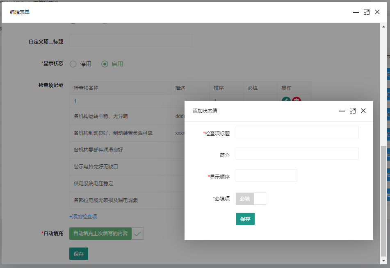Select the 启用 radio button
The width and height of the screenshot is (390, 268).
point(105,64)
